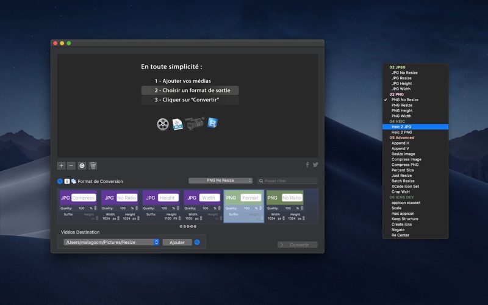
Task: Click the plus button to add media
Action: coord(62,165)
